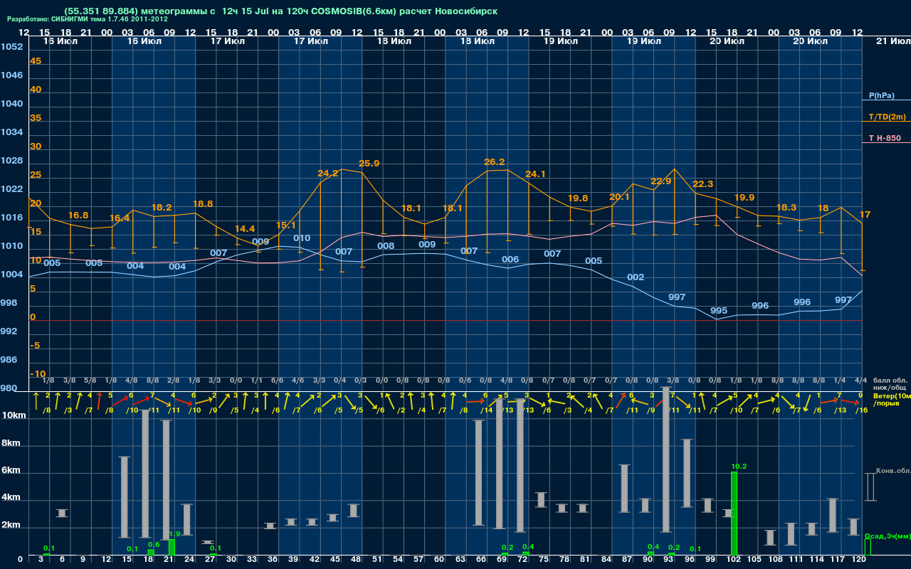Click forecast hour 21 on bottom axis
The image size is (911, 569).
coord(169,560)
